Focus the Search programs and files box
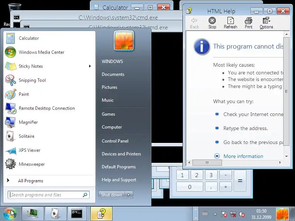295x221 pixels. click(49, 195)
